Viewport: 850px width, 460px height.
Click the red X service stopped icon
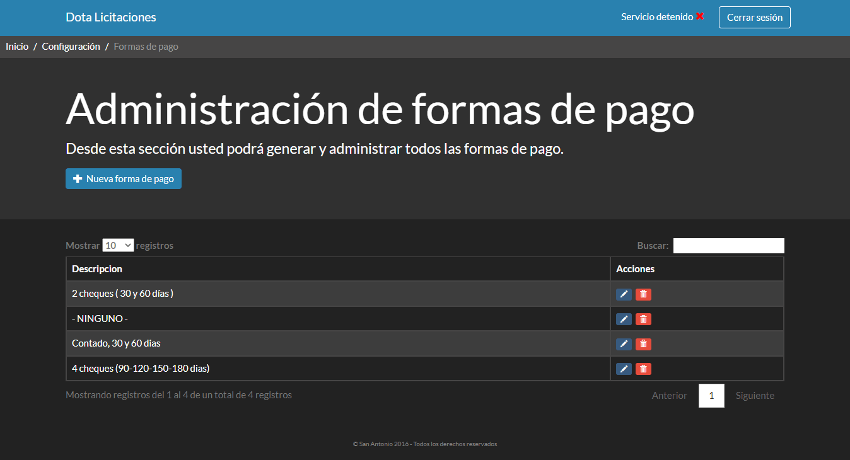click(x=700, y=17)
